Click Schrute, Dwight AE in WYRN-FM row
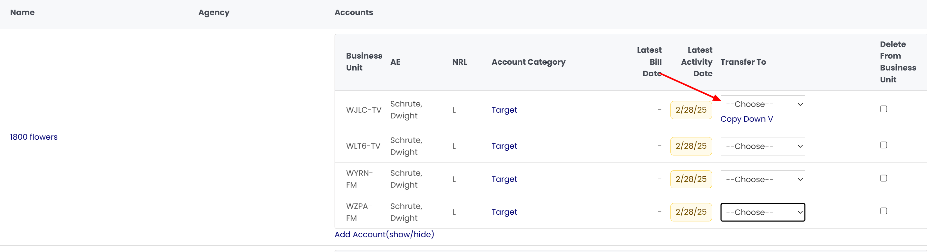The height and width of the screenshot is (252, 927). 406,179
